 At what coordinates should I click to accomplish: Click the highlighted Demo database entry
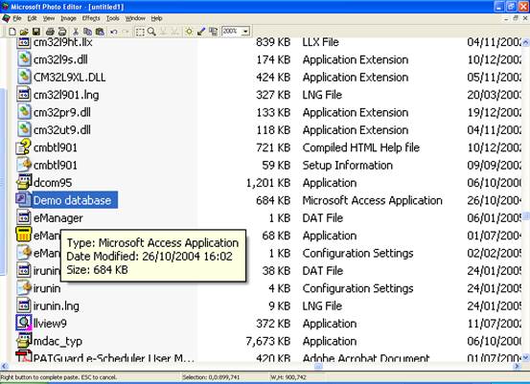(72, 200)
